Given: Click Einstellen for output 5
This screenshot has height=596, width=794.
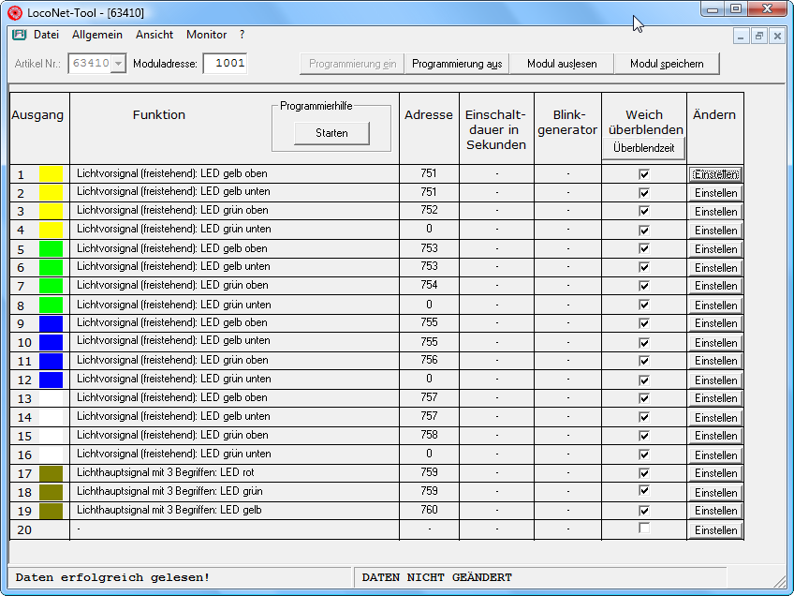Looking at the screenshot, I should click(x=715, y=249).
